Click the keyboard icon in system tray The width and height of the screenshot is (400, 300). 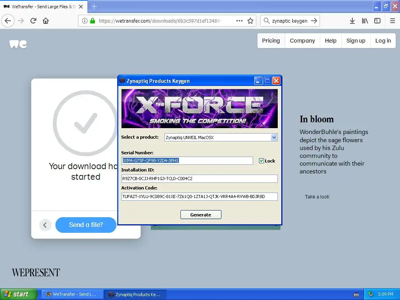pos(356,295)
